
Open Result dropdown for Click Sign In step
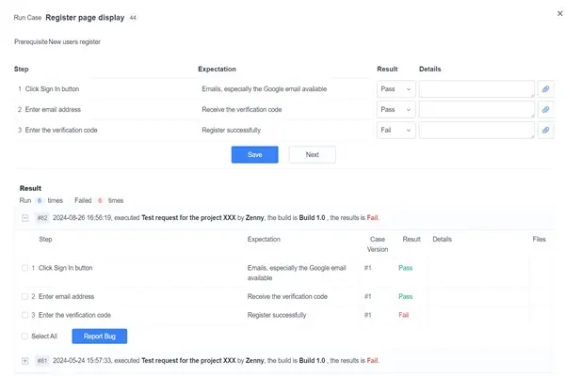click(395, 88)
